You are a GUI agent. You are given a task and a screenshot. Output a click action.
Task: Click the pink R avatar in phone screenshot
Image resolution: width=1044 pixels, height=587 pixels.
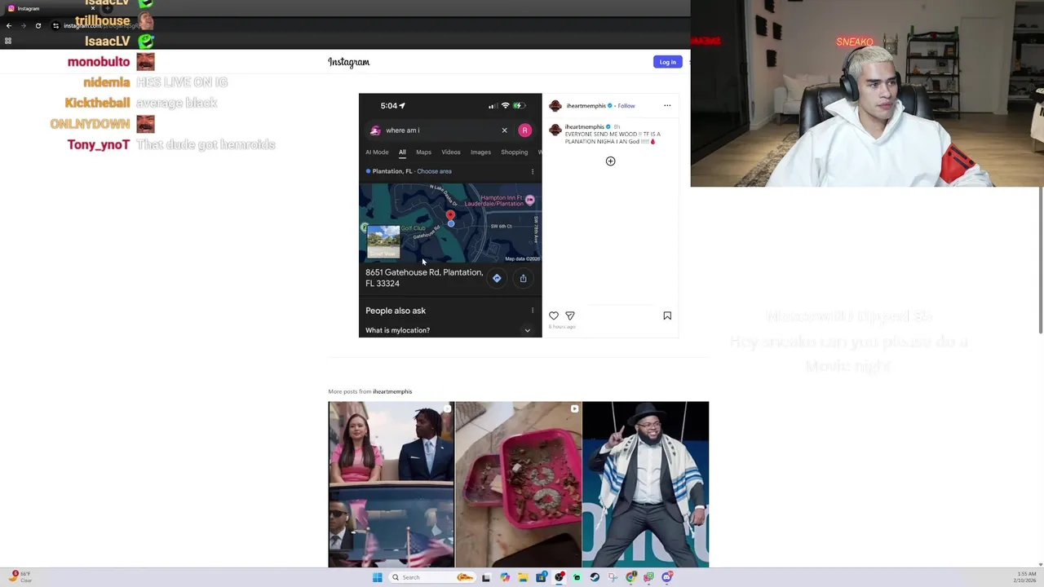tap(524, 130)
